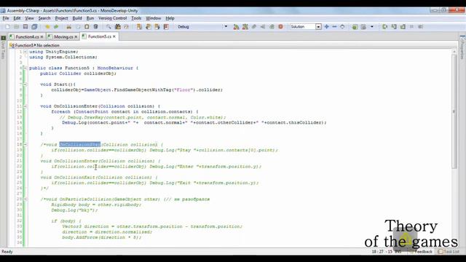
Task: Click the Copy toolbar icon
Action: coord(78,27)
